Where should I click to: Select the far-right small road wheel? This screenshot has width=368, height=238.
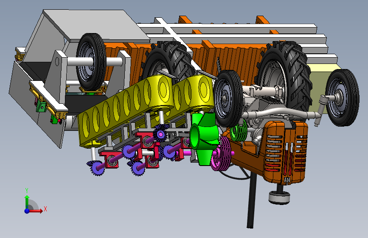[342, 97]
